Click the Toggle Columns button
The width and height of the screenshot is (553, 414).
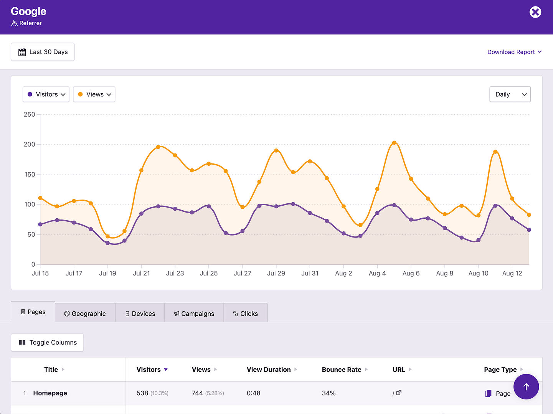click(47, 342)
